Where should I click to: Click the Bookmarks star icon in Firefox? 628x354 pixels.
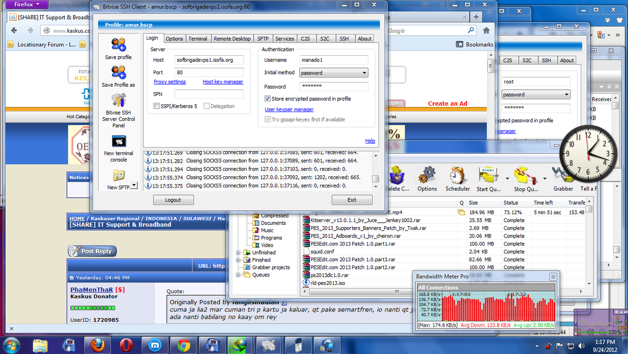460,44
